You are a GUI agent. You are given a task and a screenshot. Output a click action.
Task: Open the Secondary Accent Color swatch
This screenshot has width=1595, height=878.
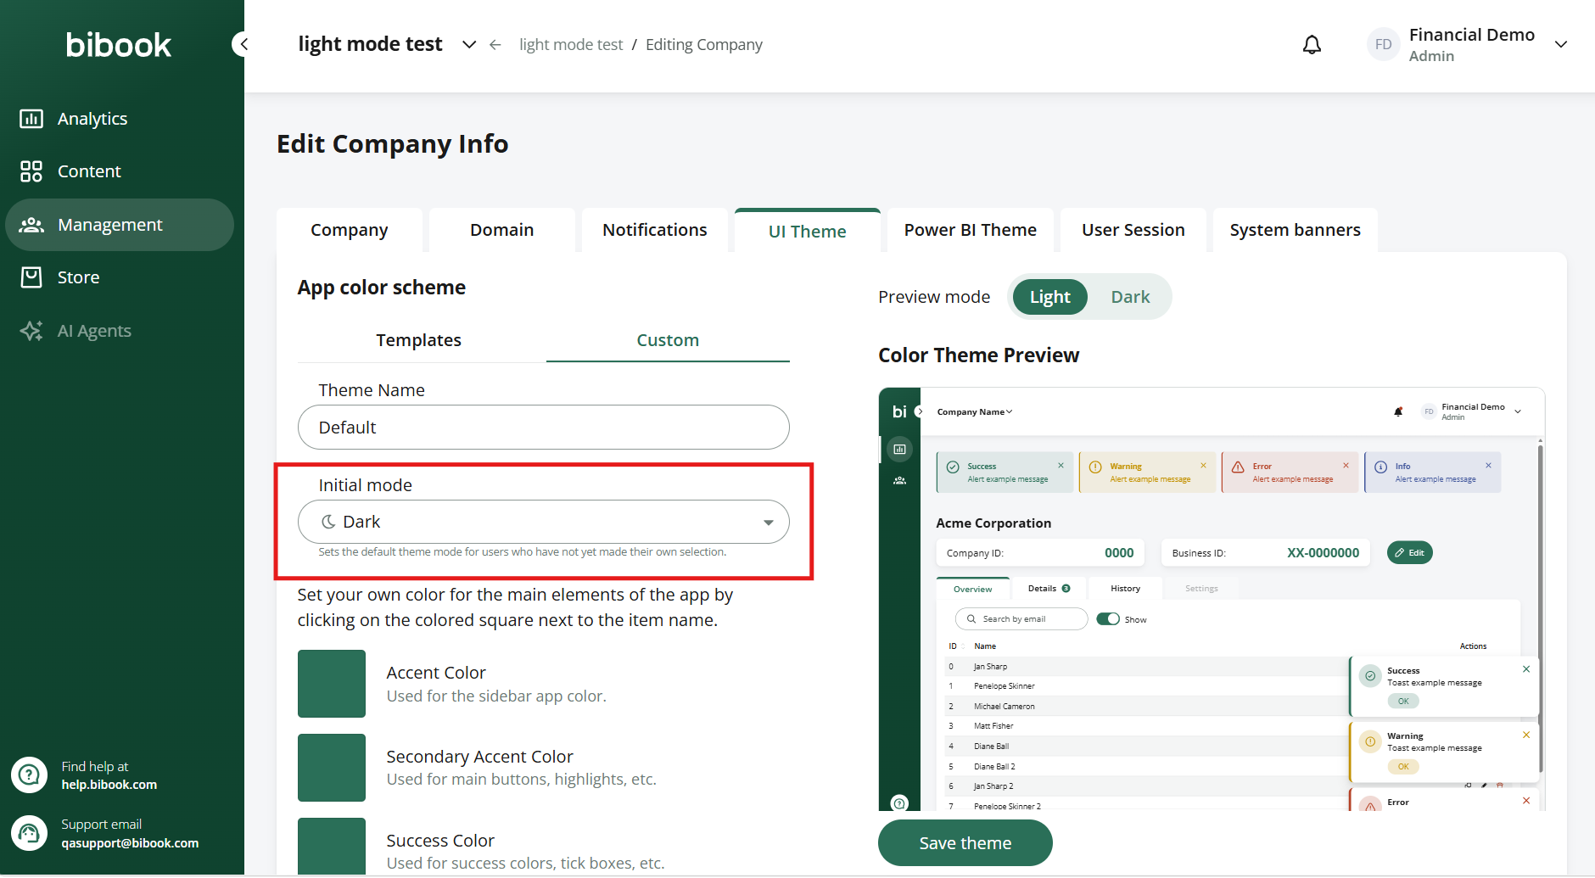(332, 768)
